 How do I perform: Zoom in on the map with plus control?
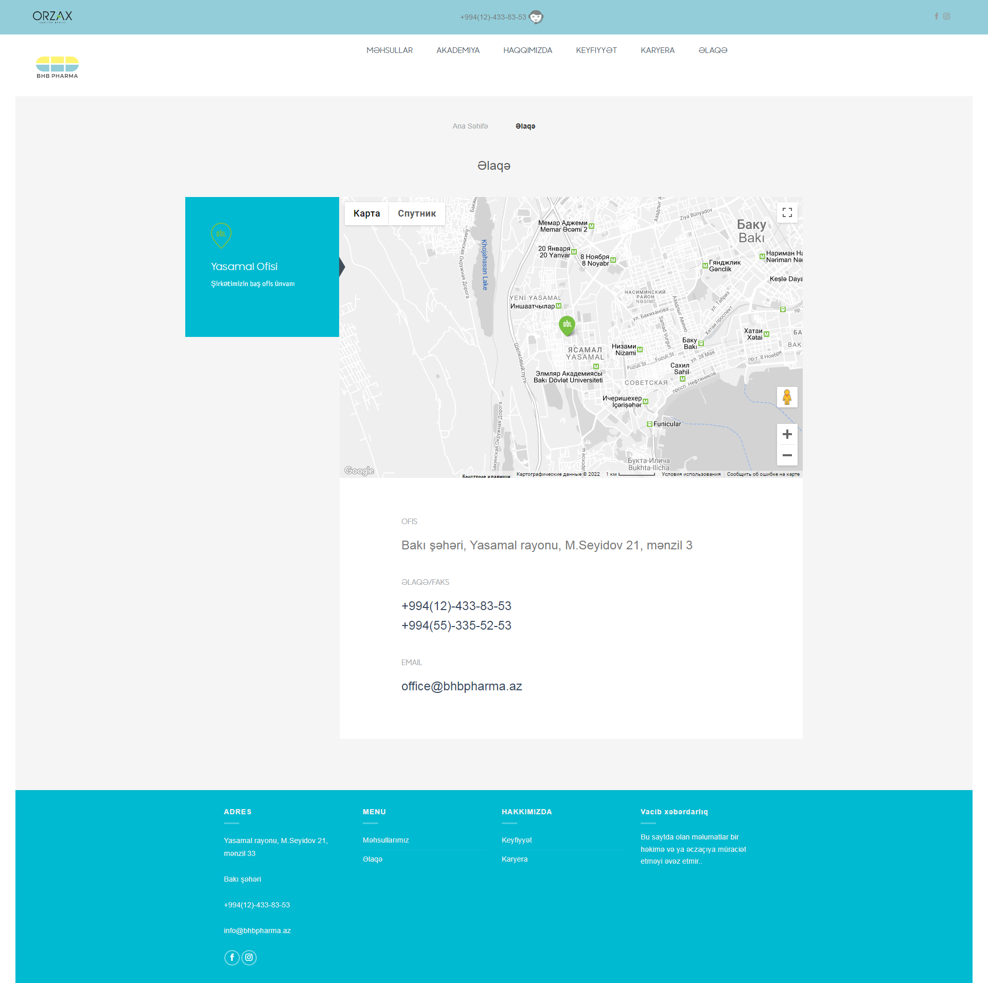click(787, 434)
